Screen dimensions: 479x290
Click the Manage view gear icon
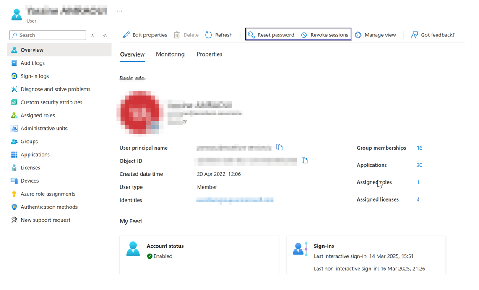359,35
